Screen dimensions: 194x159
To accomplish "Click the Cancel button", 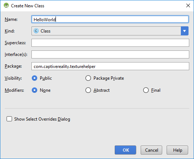I will tap(151, 150).
